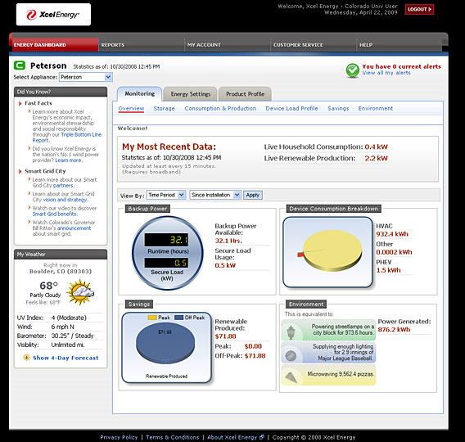Viewport: 465px width, 442px height.
Task: Click the Apply button
Action: [x=253, y=195]
